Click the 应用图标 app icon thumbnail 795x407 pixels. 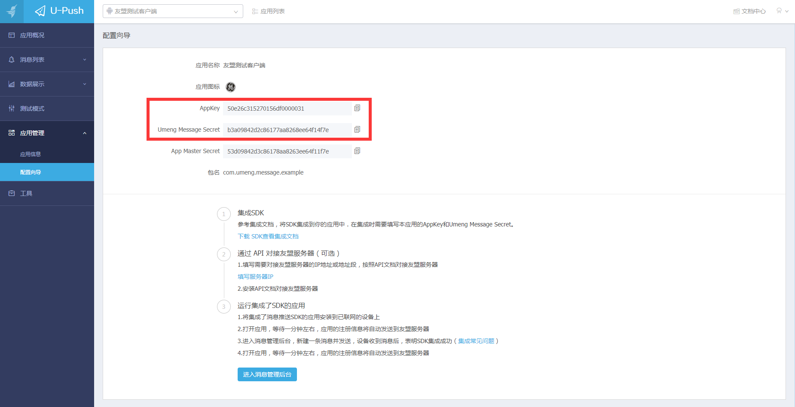coord(231,87)
